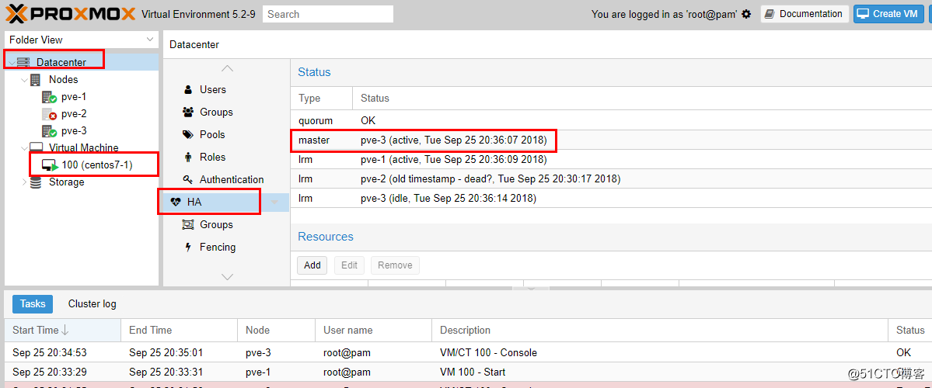
Task: Open user settings gear icon
Action: (746, 14)
